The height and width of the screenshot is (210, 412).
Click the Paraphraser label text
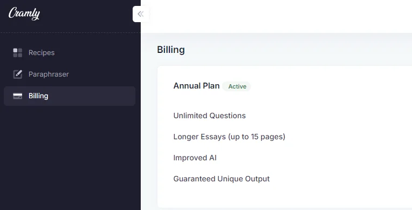coord(49,74)
